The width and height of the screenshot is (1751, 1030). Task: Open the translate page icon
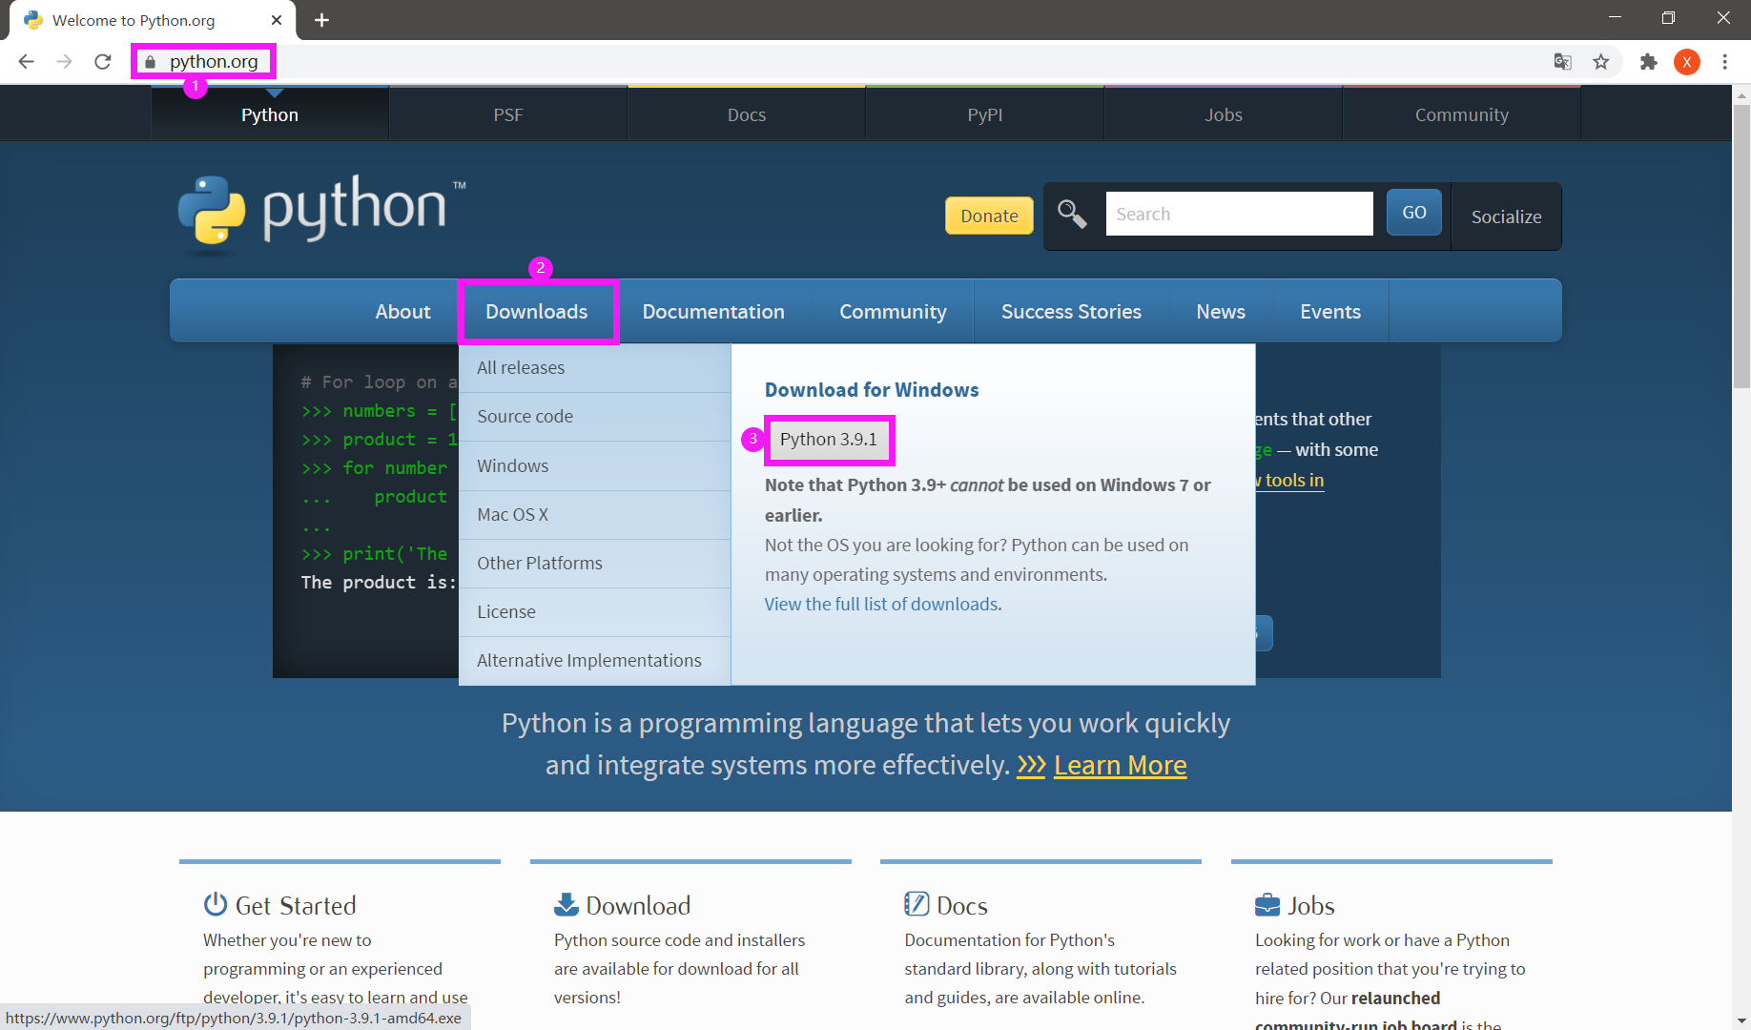pyautogui.click(x=1562, y=62)
